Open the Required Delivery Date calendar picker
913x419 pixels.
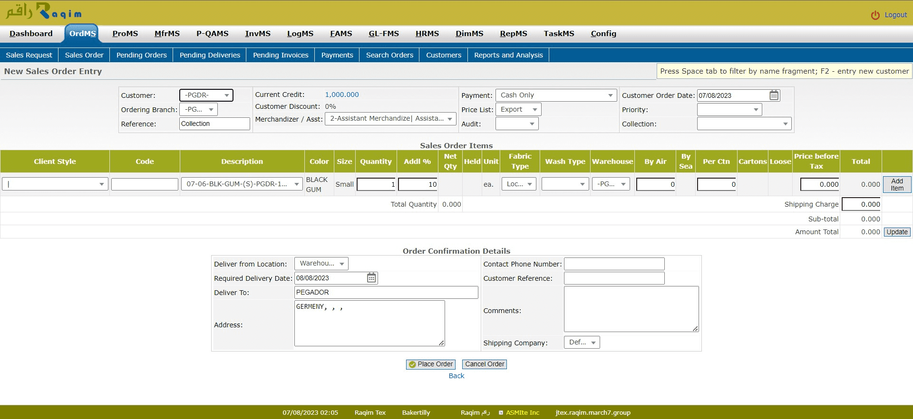tap(371, 278)
